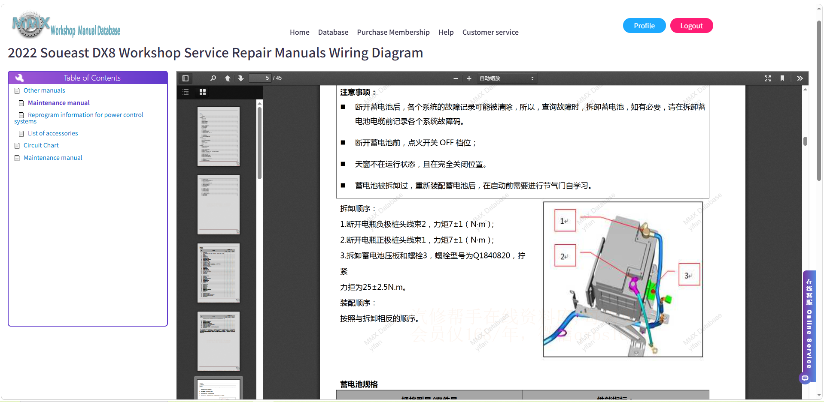Click the PDF scrollbar up arrow

(x=805, y=89)
